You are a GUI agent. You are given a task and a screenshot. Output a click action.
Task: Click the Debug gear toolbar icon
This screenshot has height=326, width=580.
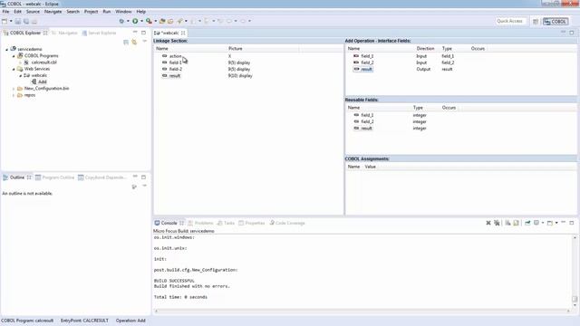point(121,21)
